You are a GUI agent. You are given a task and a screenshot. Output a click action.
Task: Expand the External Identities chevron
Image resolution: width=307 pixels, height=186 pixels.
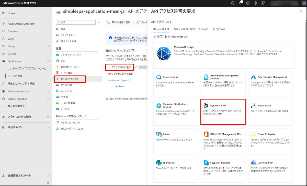point(49,99)
